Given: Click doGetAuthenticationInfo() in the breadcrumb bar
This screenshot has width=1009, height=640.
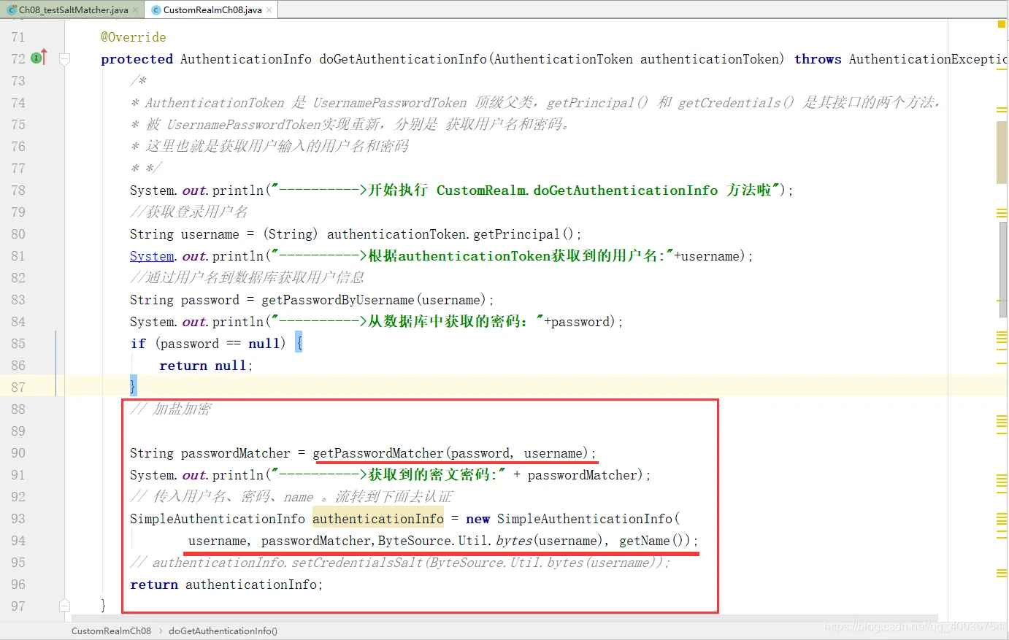Looking at the screenshot, I should click(223, 631).
